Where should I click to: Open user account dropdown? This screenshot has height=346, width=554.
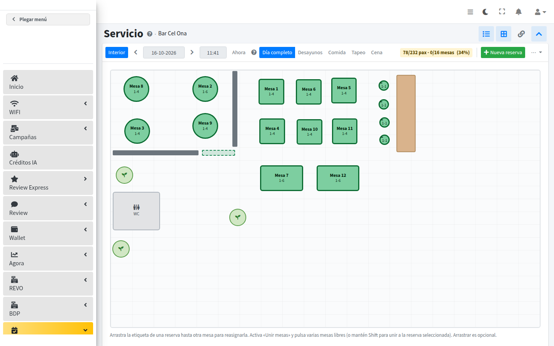(x=540, y=12)
